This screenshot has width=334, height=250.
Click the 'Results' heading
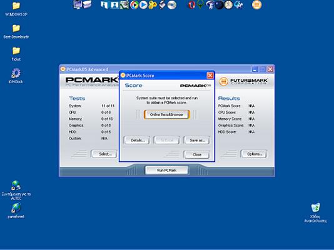(229, 98)
